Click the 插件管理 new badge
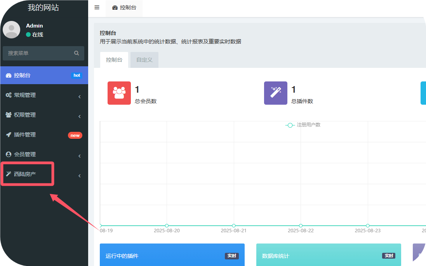This screenshot has width=426, height=266. click(x=75, y=135)
